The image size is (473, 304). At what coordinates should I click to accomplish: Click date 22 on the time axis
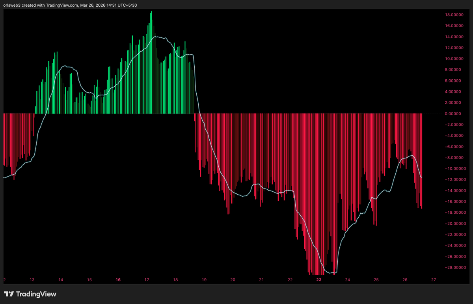click(290, 280)
